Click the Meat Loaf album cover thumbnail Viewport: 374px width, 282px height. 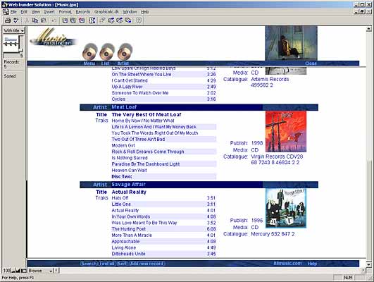coord(286,132)
